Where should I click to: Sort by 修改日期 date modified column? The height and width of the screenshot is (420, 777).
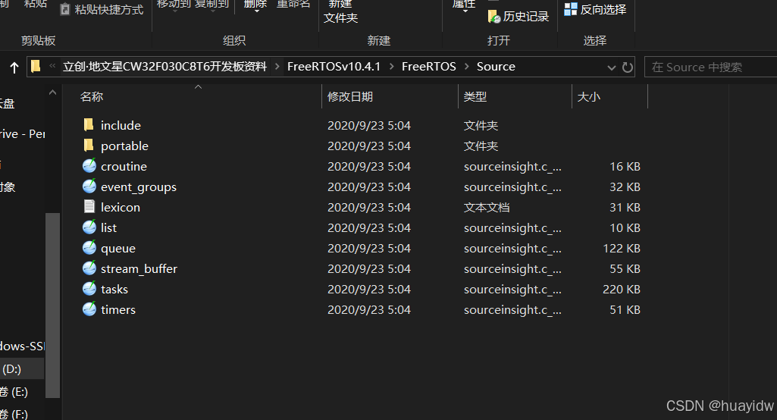(350, 97)
